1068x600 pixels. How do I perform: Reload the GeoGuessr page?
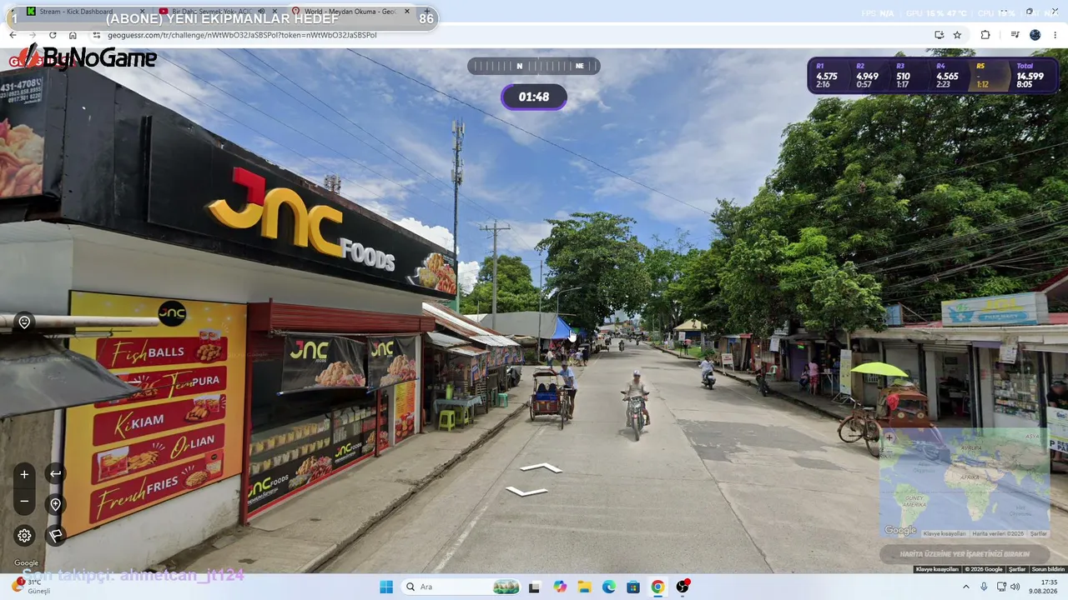pyautogui.click(x=53, y=35)
